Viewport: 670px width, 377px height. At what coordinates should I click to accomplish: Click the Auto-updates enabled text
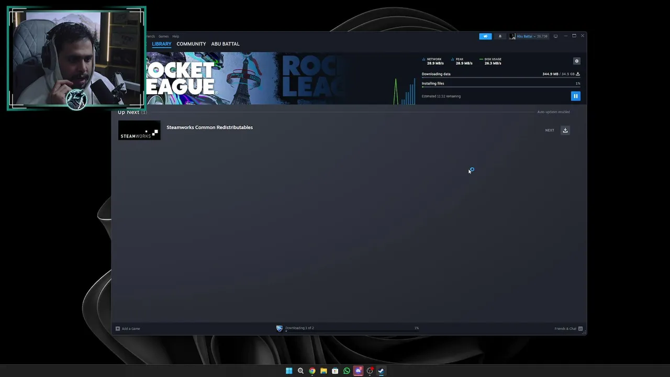553,112
